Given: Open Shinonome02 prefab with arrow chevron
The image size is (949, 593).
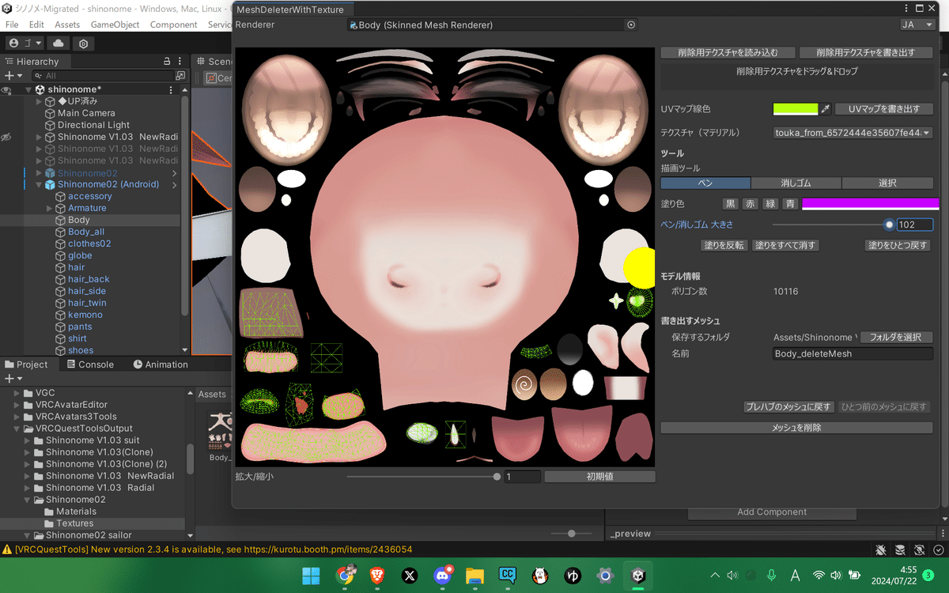Looking at the screenshot, I should (174, 173).
